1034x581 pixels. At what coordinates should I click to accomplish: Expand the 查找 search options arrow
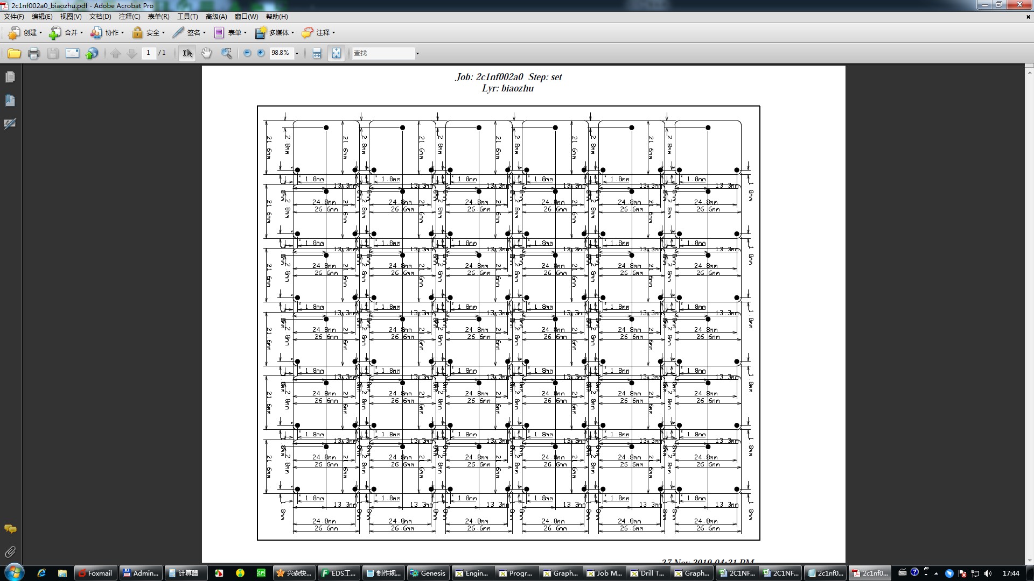417,53
